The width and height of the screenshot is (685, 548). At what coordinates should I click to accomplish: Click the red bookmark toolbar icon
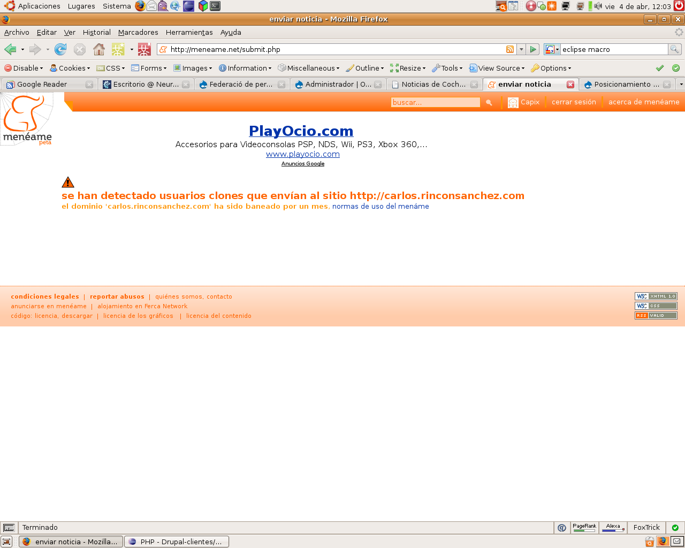pyautogui.click(x=144, y=49)
